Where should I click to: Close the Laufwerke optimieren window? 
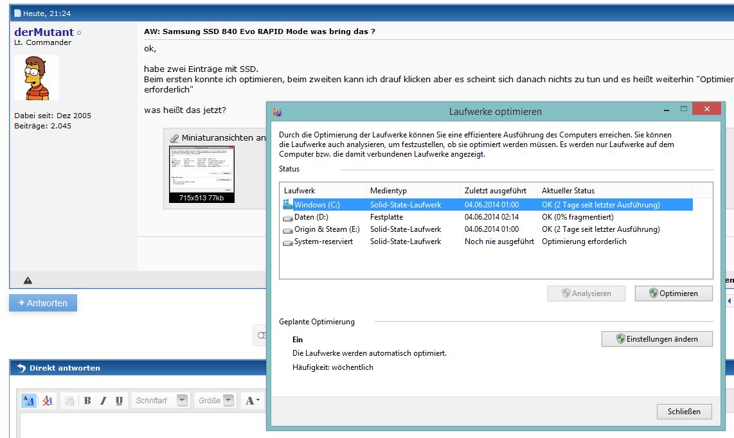[x=707, y=109]
